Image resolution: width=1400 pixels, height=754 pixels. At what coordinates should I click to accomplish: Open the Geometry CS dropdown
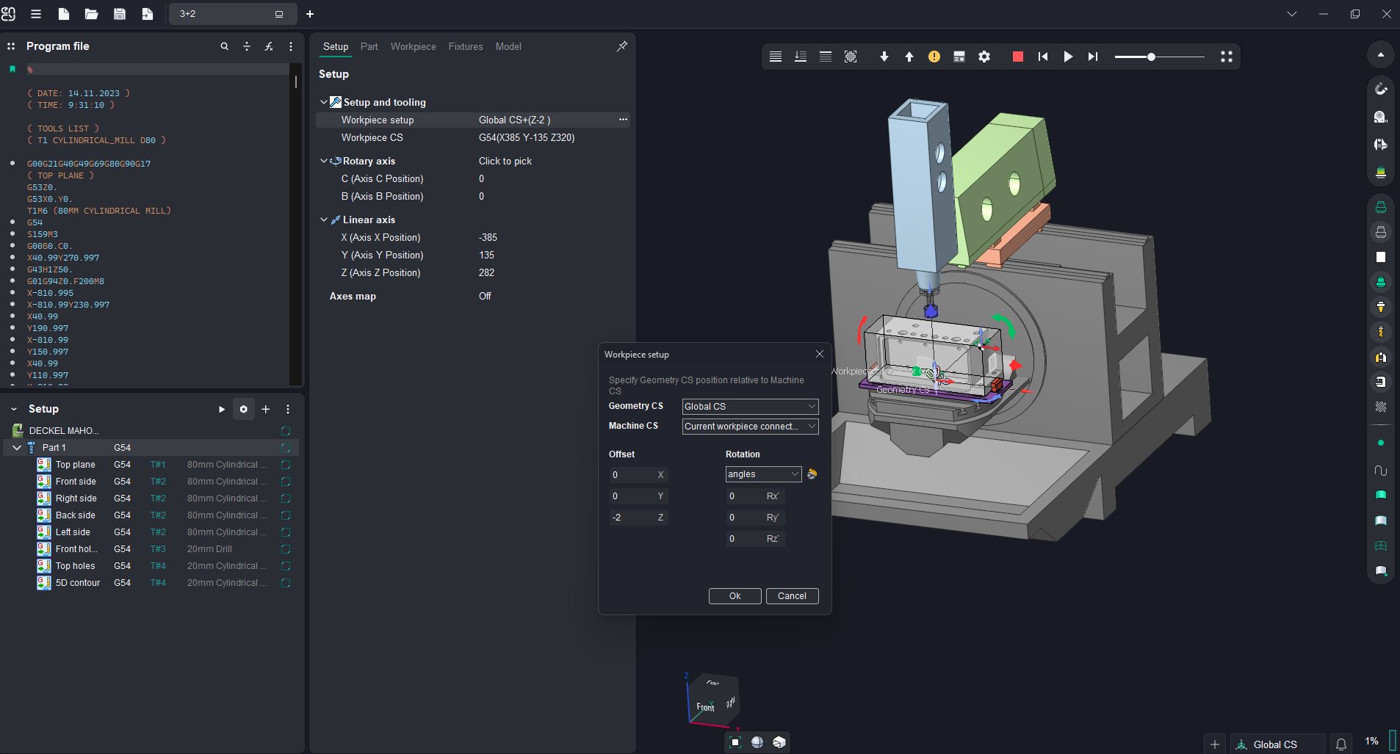click(749, 406)
